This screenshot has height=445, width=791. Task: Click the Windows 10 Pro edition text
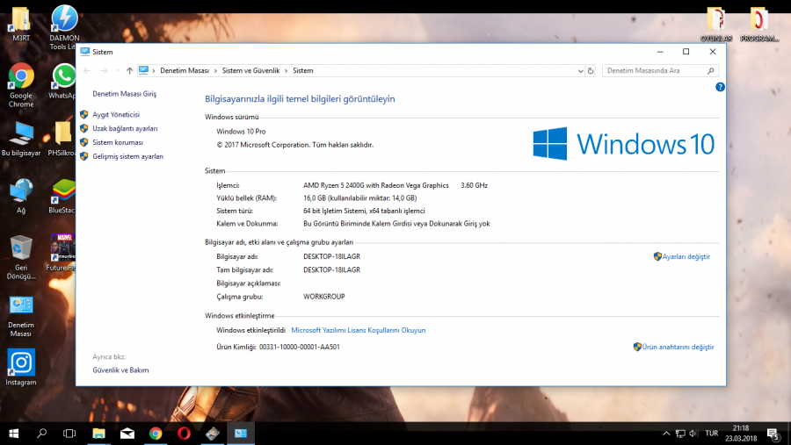(x=241, y=131)
